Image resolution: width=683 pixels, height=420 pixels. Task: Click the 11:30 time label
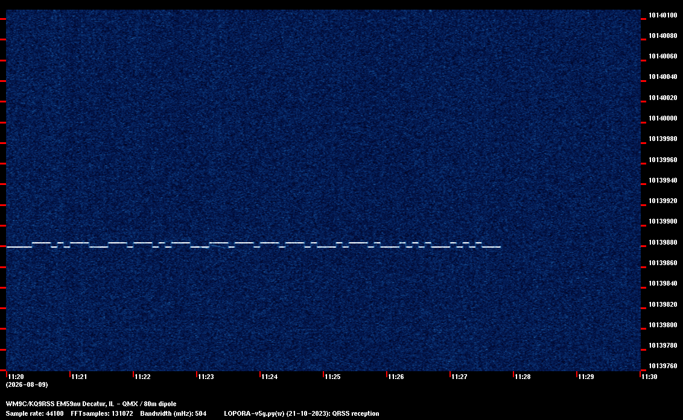pyautogui.click(x=649, y=377)
